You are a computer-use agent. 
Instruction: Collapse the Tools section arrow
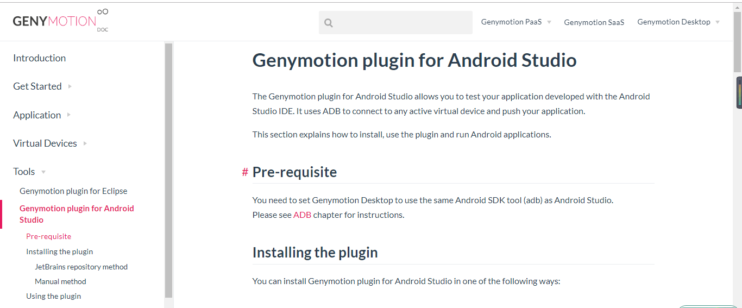coord(43,172)
